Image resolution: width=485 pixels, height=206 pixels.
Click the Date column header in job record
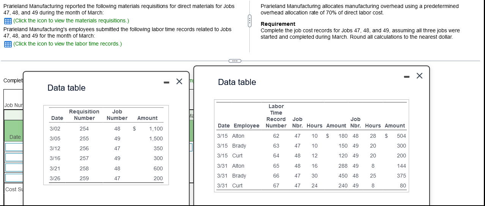click(x=15, y=137)
